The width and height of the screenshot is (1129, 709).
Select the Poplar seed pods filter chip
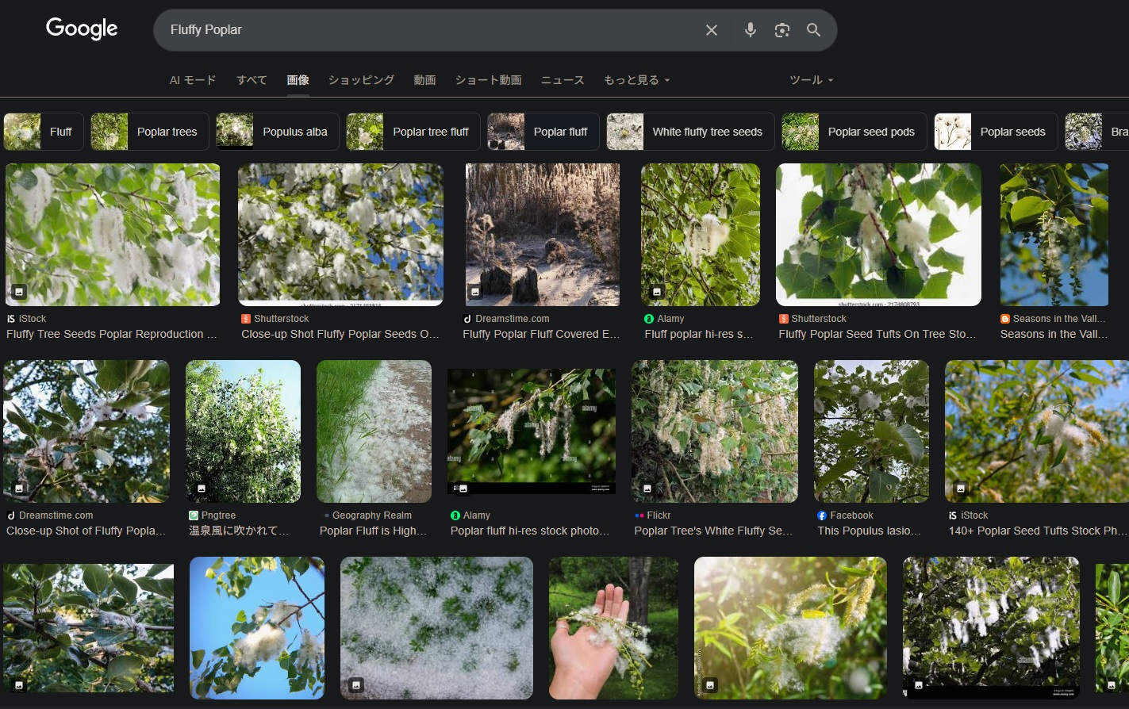pos(854,132)
